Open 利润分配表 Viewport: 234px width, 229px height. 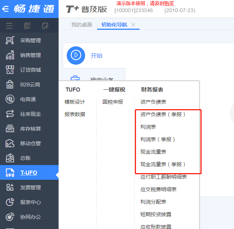pyautogui.click(x=153, y=202)
